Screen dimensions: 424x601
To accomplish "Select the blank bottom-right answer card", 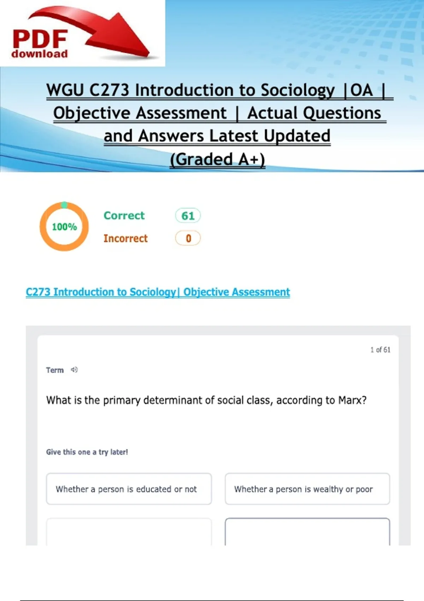I will pyautogui.click(x=307, y=532).
